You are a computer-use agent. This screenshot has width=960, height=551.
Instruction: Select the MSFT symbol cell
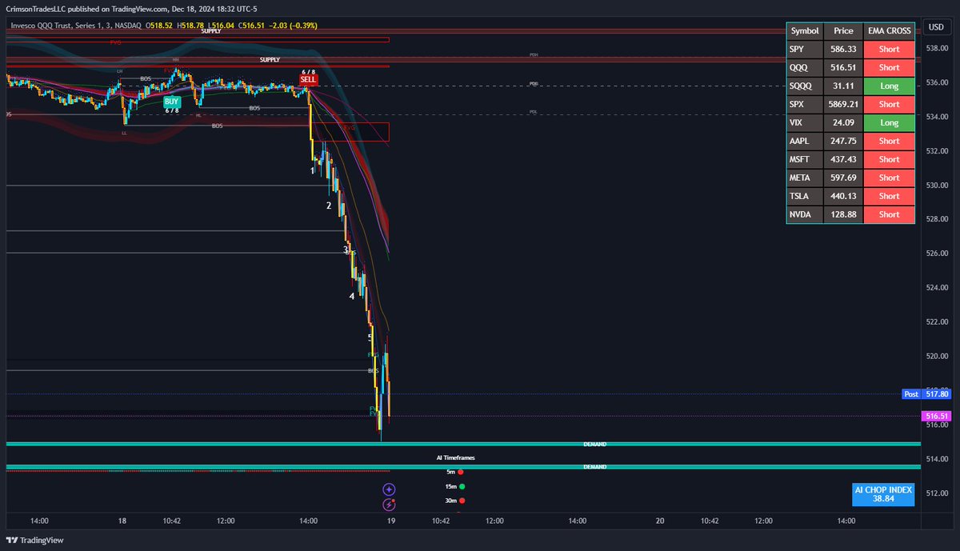click(x=805, y=159)
